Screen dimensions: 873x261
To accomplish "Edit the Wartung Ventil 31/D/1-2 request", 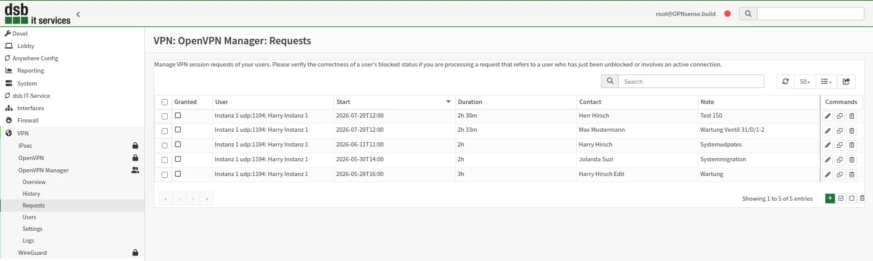I will [827, 131].
